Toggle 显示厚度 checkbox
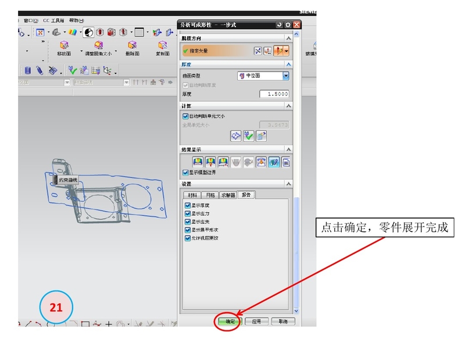 (187, 205)
